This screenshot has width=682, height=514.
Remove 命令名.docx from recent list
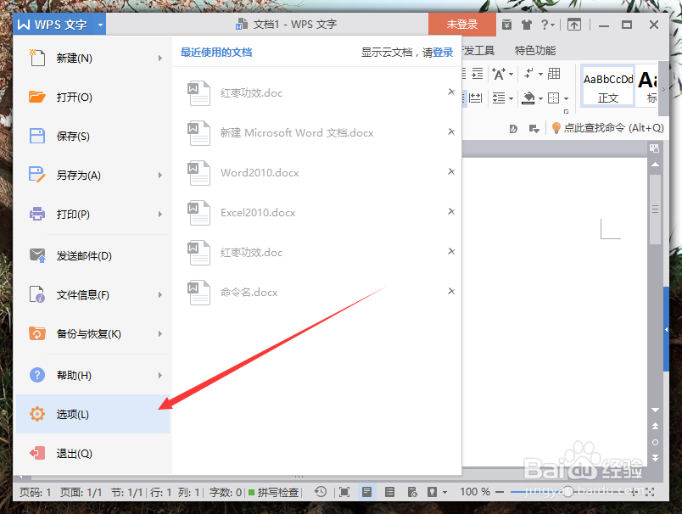(451, 291)
